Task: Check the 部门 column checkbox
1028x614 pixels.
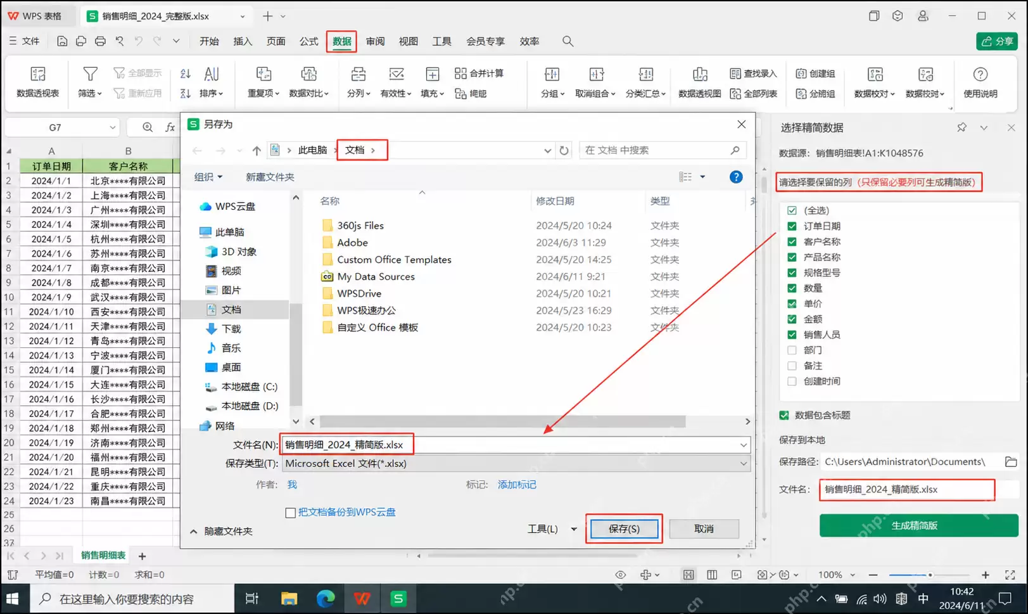Action: tap(792, 350)
